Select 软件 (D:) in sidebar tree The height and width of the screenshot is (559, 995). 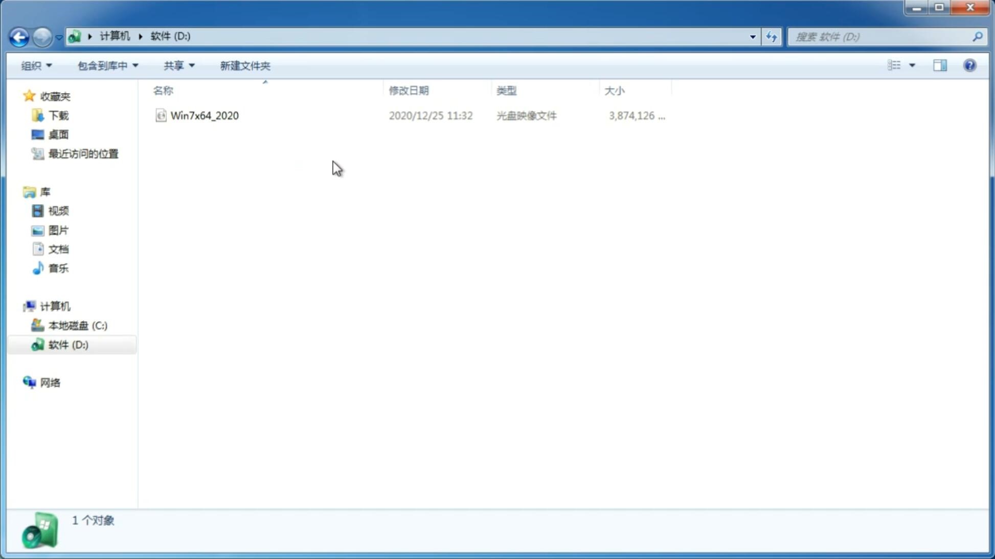tap(67, 344)
